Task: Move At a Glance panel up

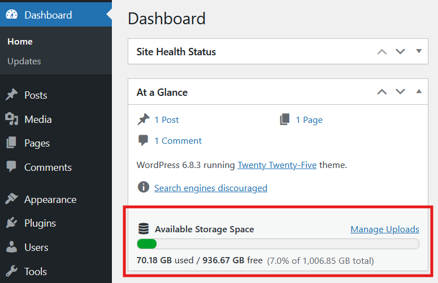Action: click(382, 92)
